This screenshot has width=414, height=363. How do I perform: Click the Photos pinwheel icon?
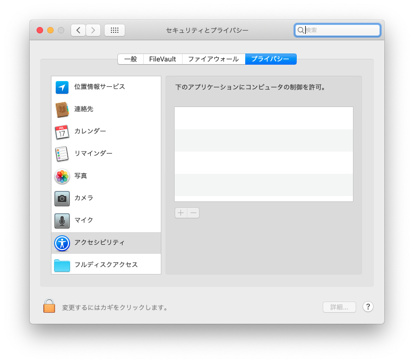click(x=62, y=176)
